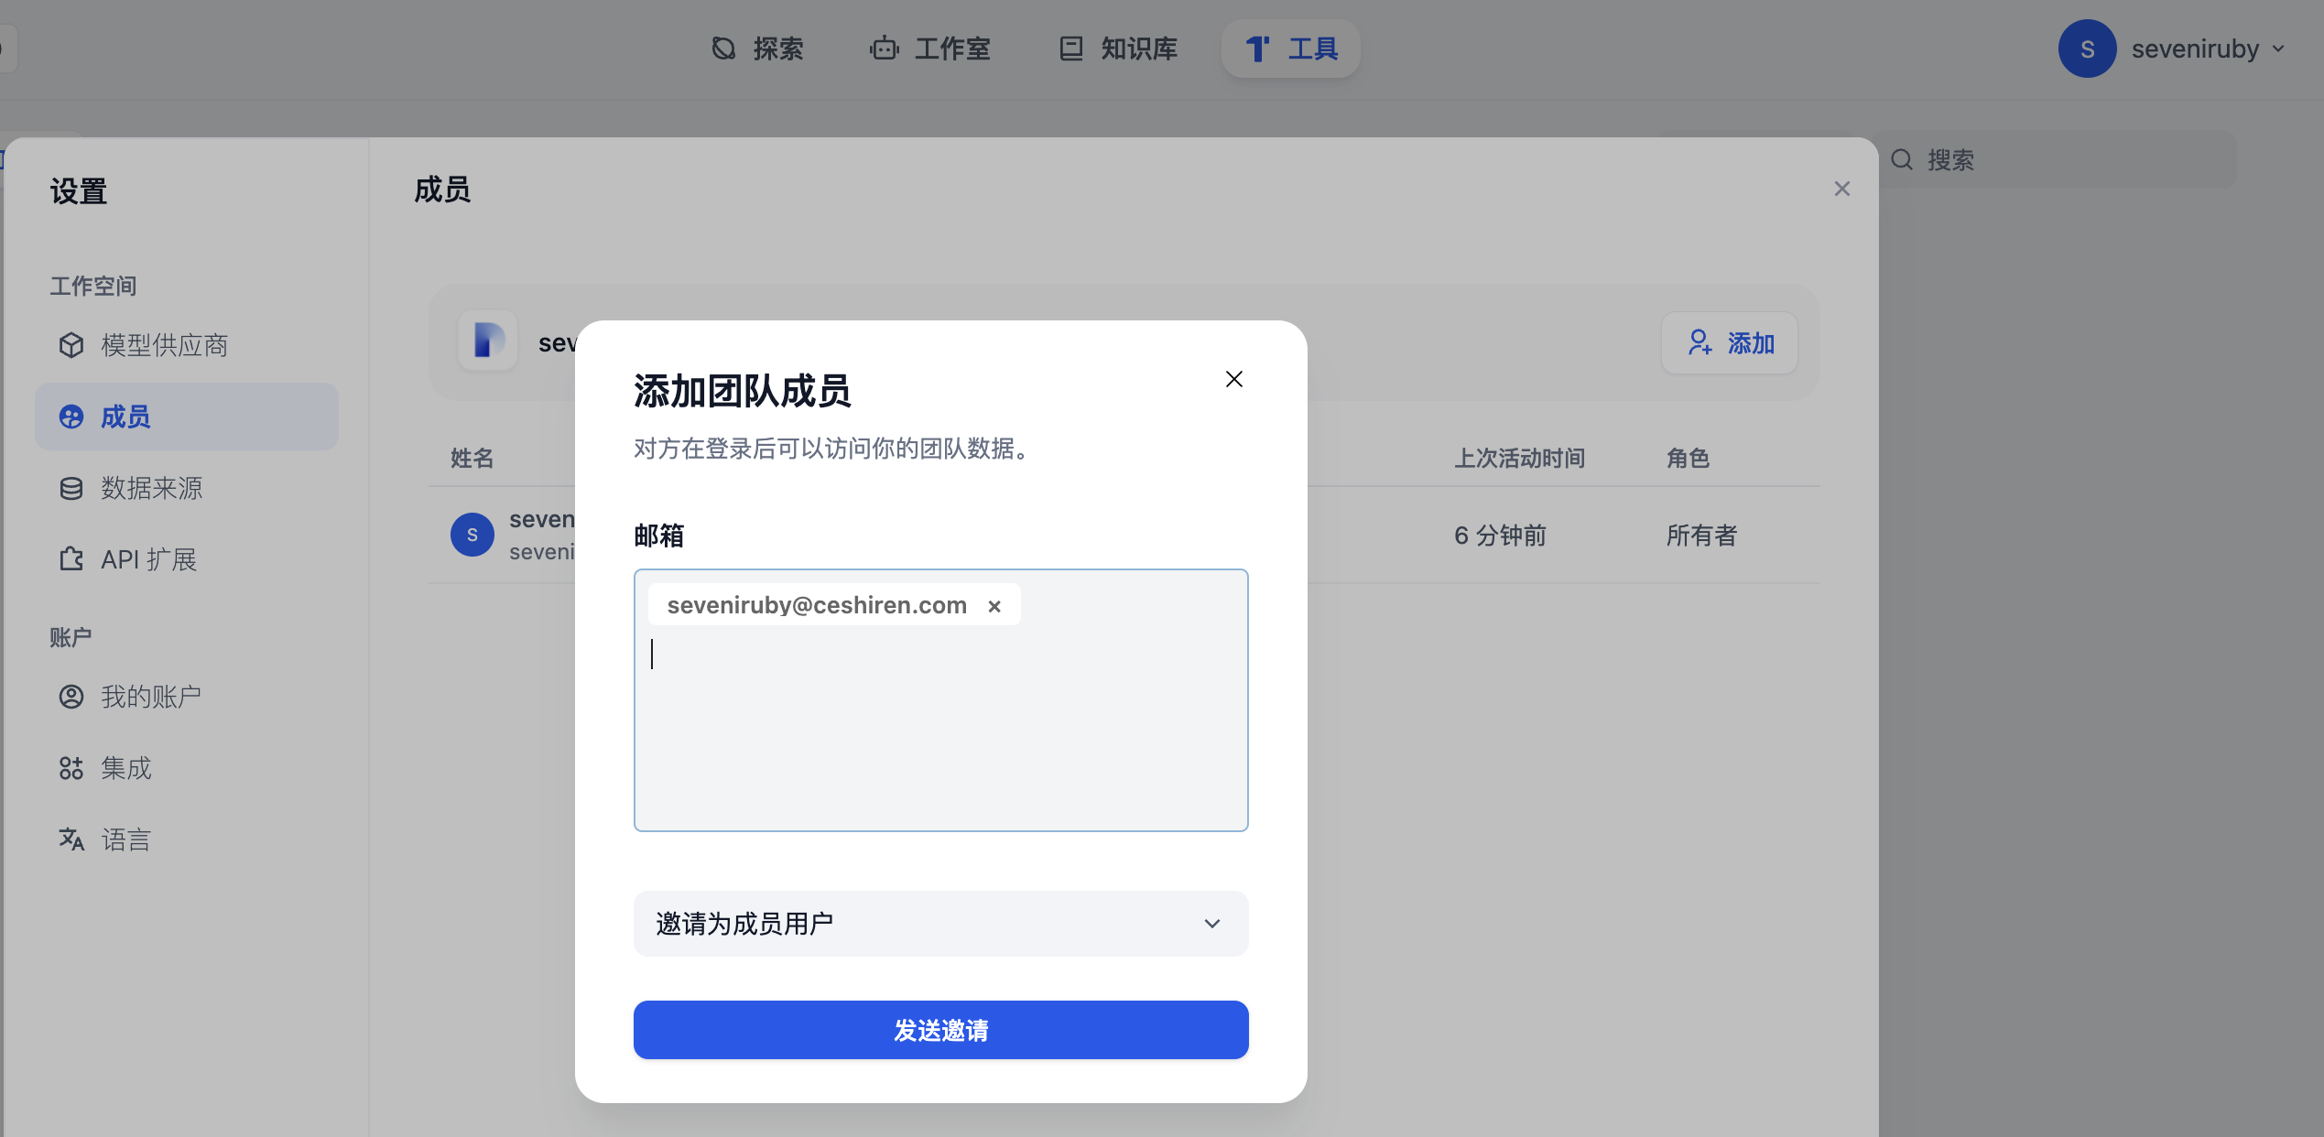Open the 邀请为成员用户 role dropdown

940,924
